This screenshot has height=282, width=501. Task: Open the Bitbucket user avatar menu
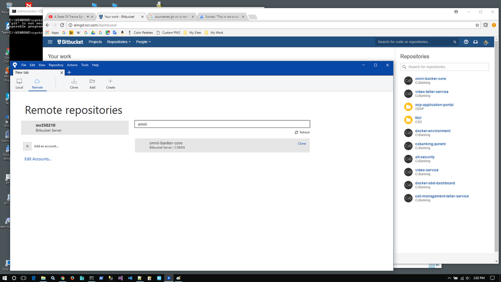[x=485, y=42]
